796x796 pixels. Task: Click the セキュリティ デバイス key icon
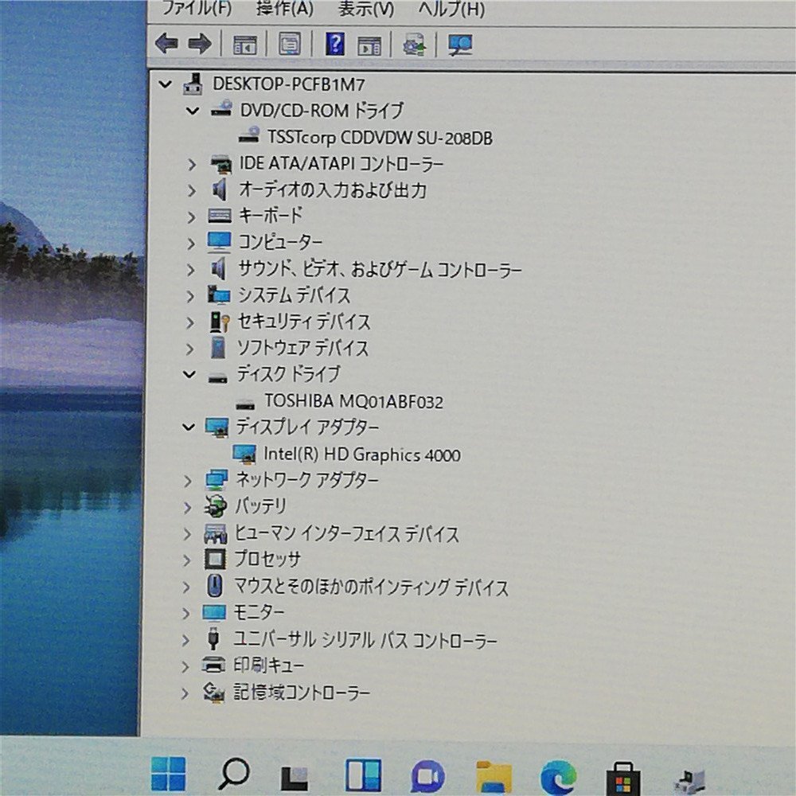click(220, 322)
